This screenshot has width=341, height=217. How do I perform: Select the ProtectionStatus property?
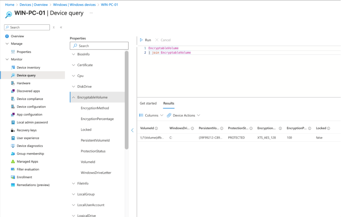pos(93,151)
